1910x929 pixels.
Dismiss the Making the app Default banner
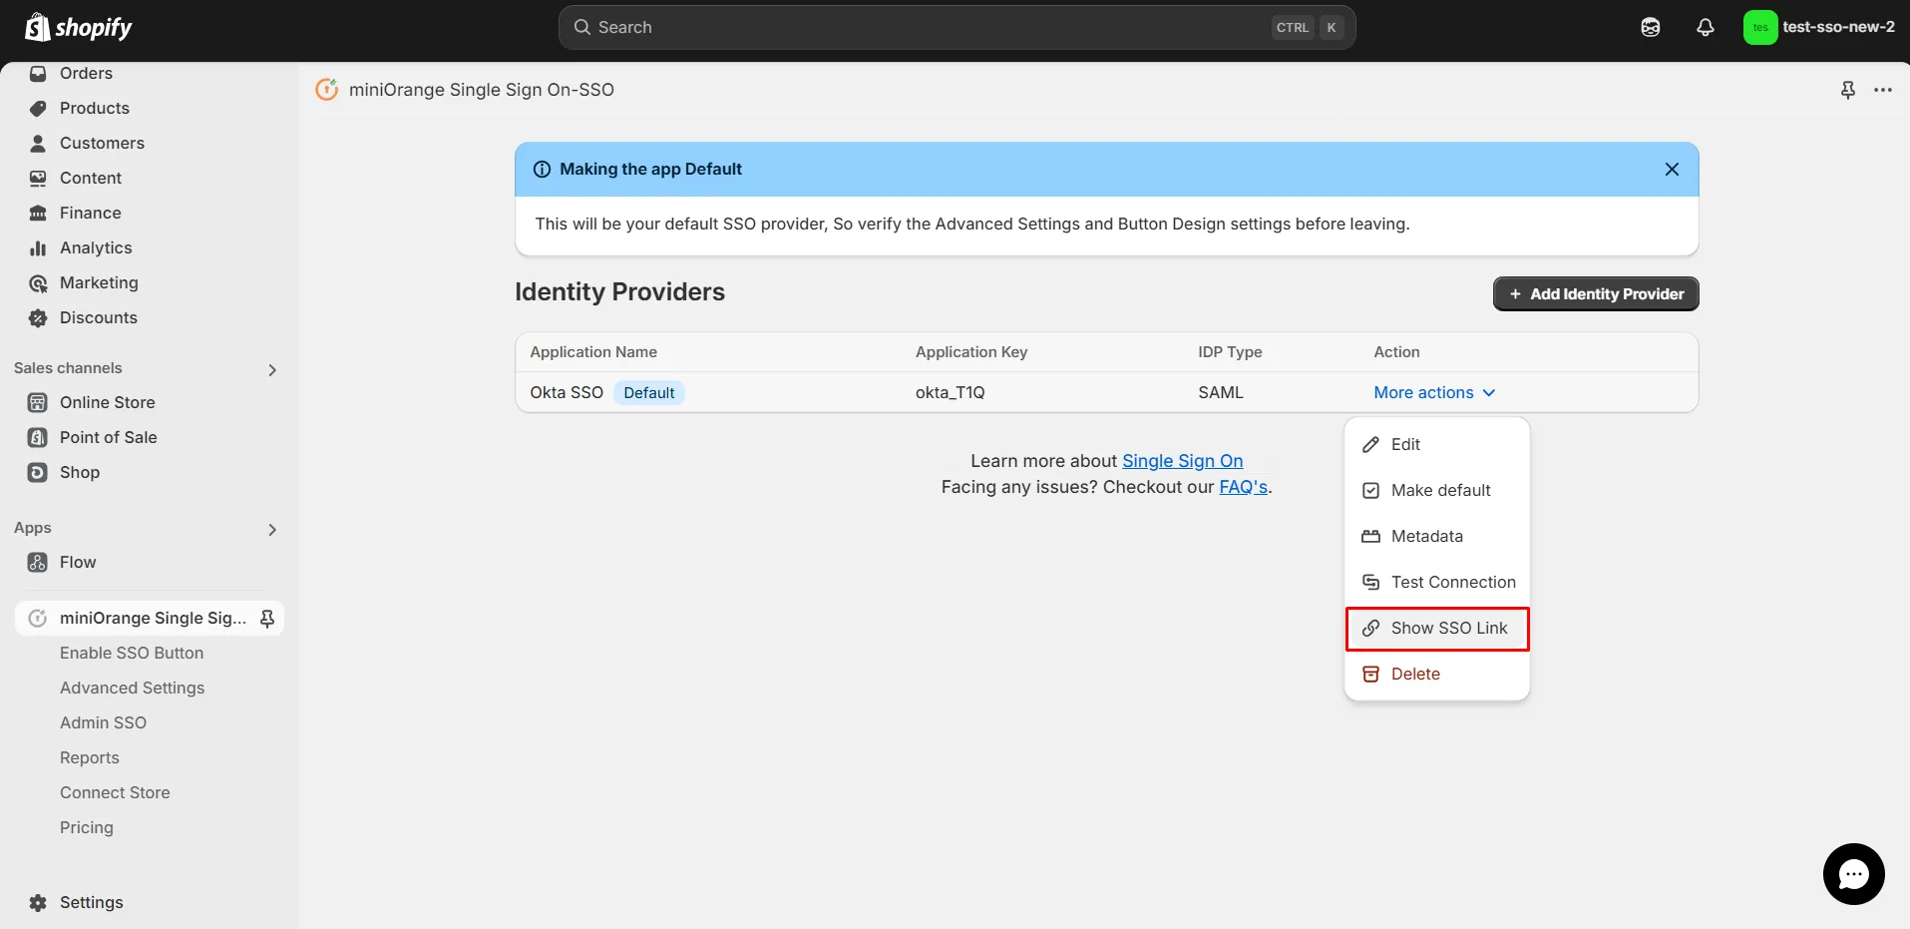pos(1672,169)
